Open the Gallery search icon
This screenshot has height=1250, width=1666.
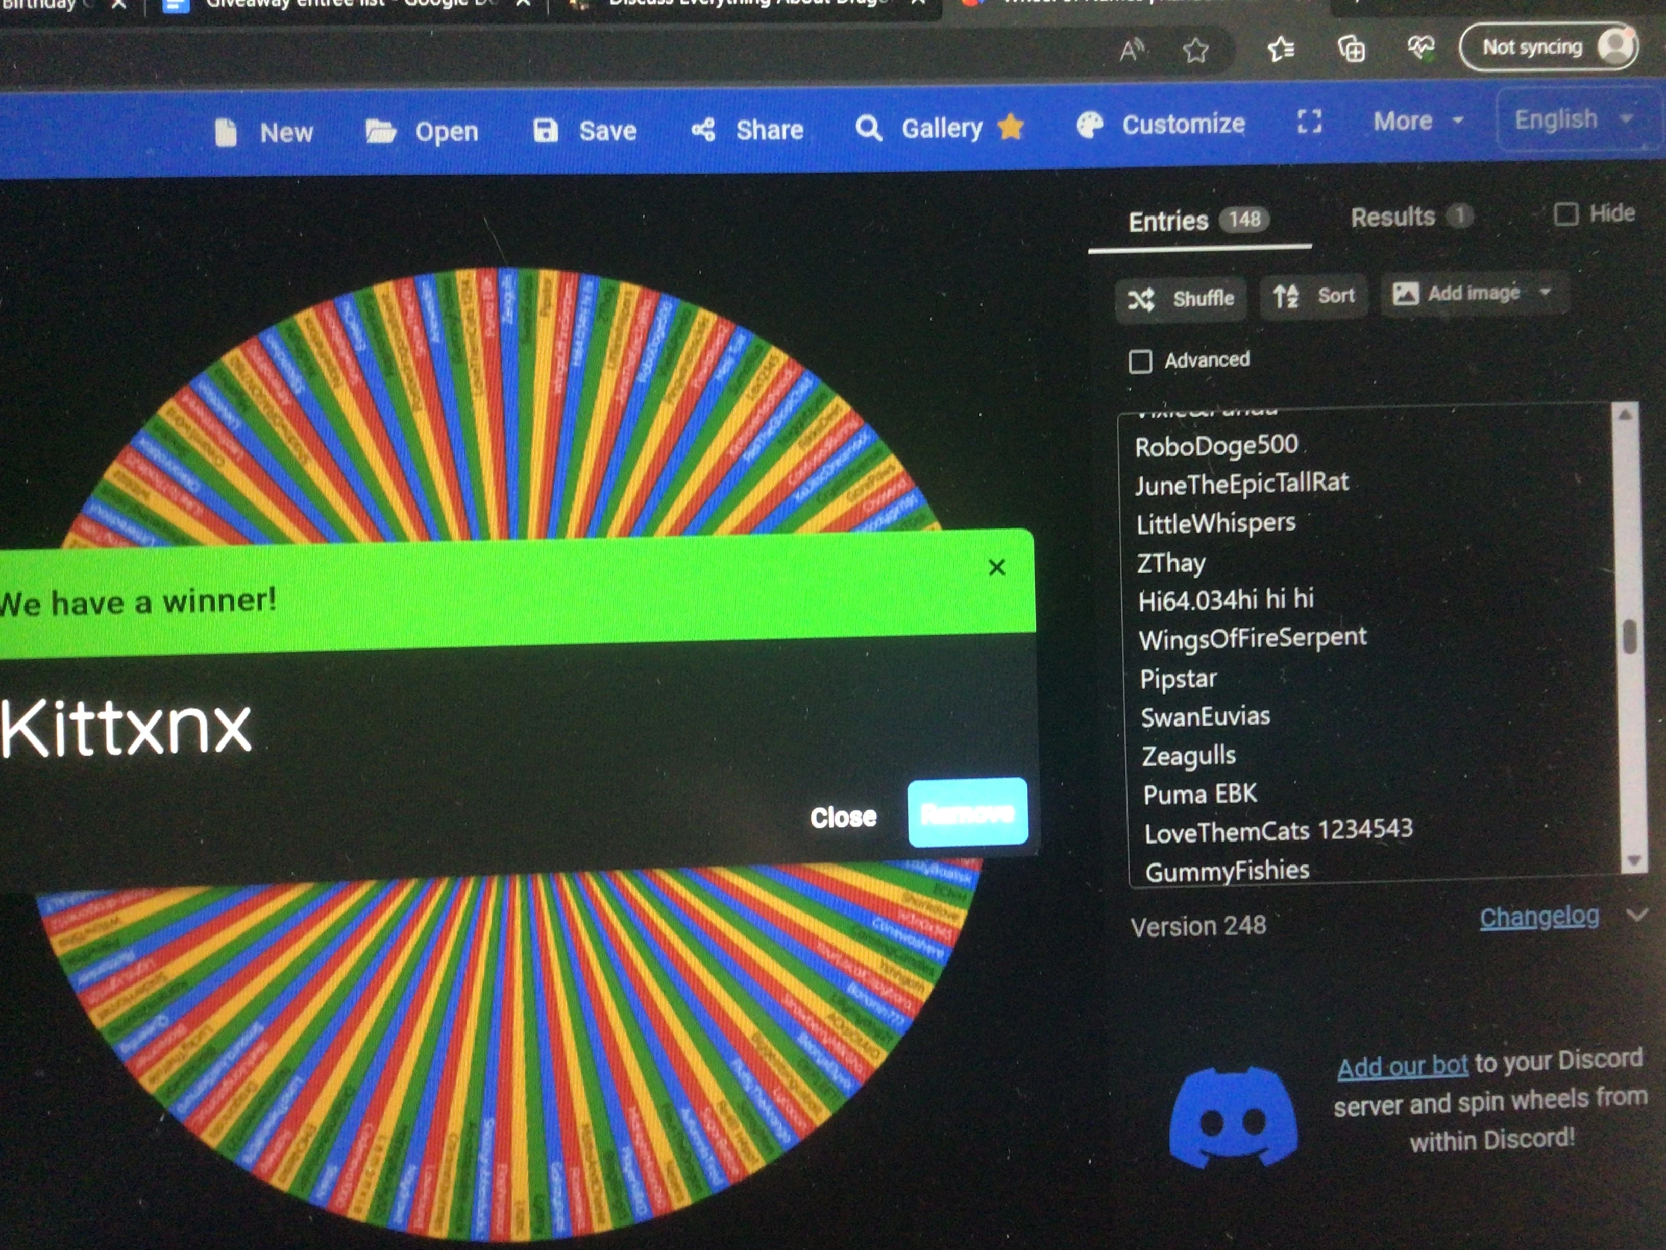tap(868, 129)
